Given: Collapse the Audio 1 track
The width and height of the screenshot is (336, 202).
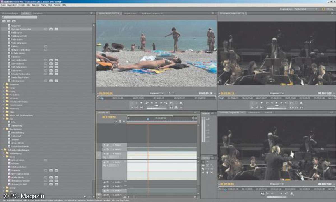Looking at the screenshot, I should tap(113, 162).
